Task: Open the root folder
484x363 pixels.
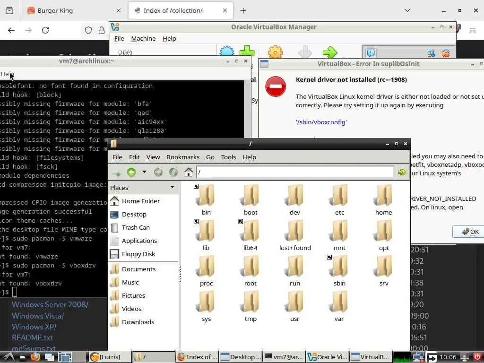Action: [251, 267]
